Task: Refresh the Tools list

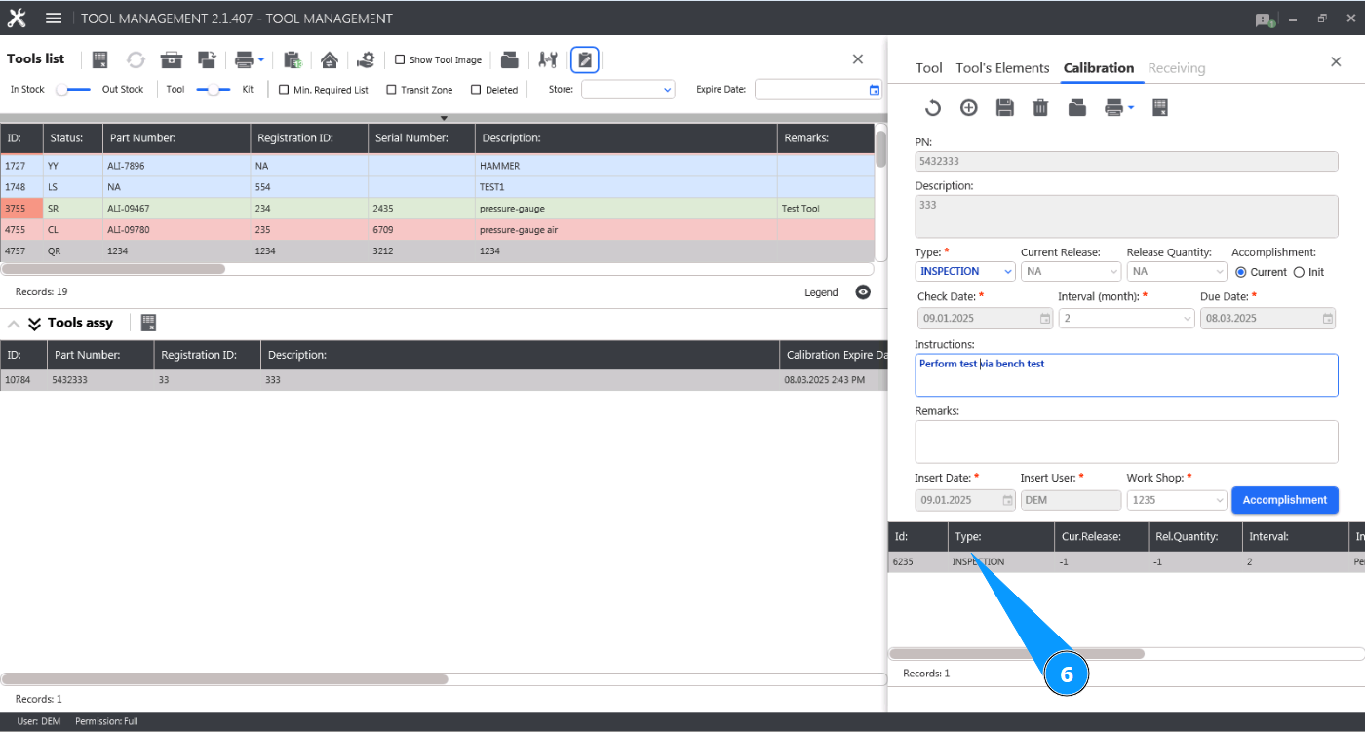Action: click(x=136, y=60)
